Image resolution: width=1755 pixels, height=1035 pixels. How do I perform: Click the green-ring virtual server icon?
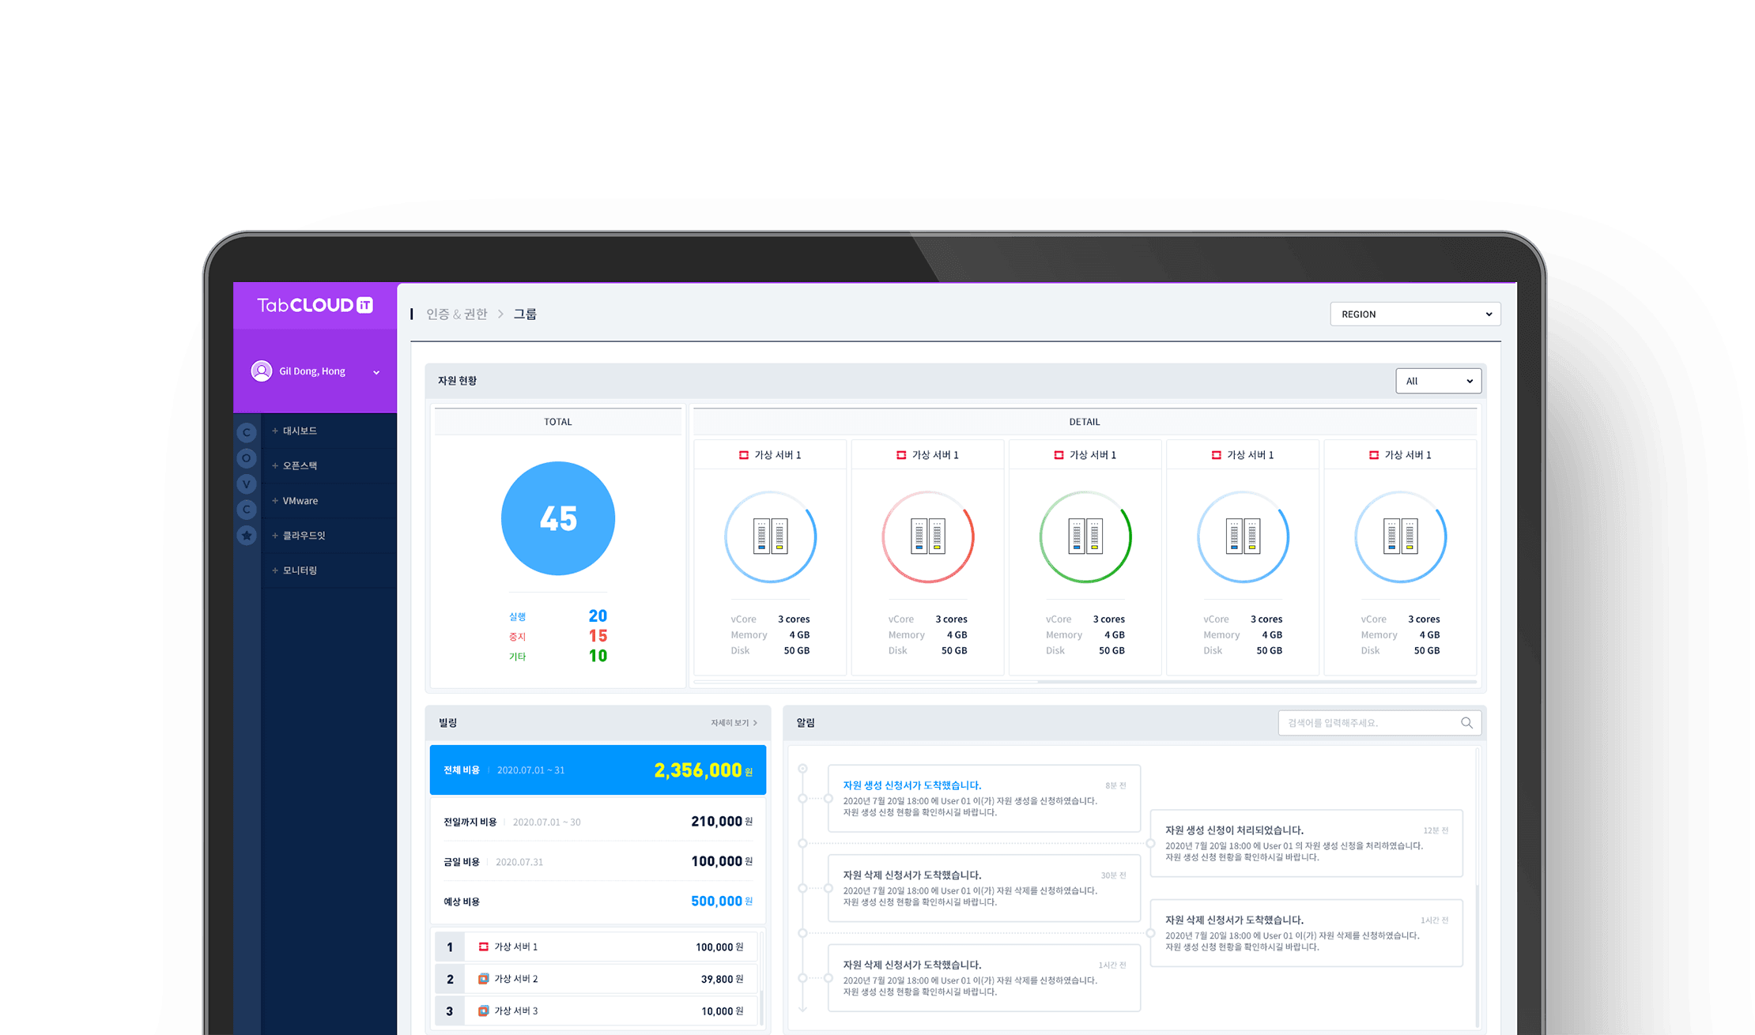click(1085, 537)
